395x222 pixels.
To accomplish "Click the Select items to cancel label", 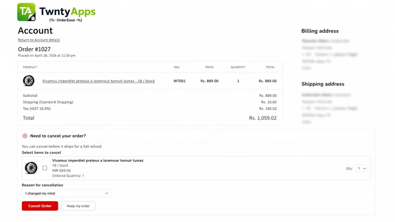I will click(41, 152).
